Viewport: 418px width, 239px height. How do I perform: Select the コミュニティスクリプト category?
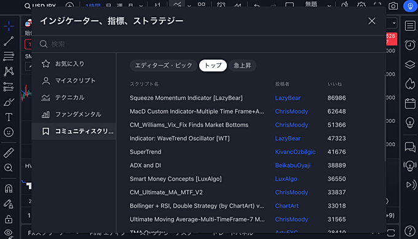(x=74, y=131)
